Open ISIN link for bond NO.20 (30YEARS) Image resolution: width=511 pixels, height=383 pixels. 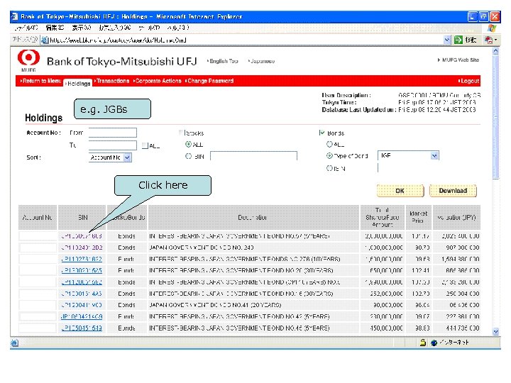(82, 270)
